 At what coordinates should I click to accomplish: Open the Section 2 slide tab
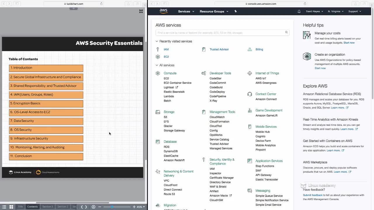click(63, 206)
